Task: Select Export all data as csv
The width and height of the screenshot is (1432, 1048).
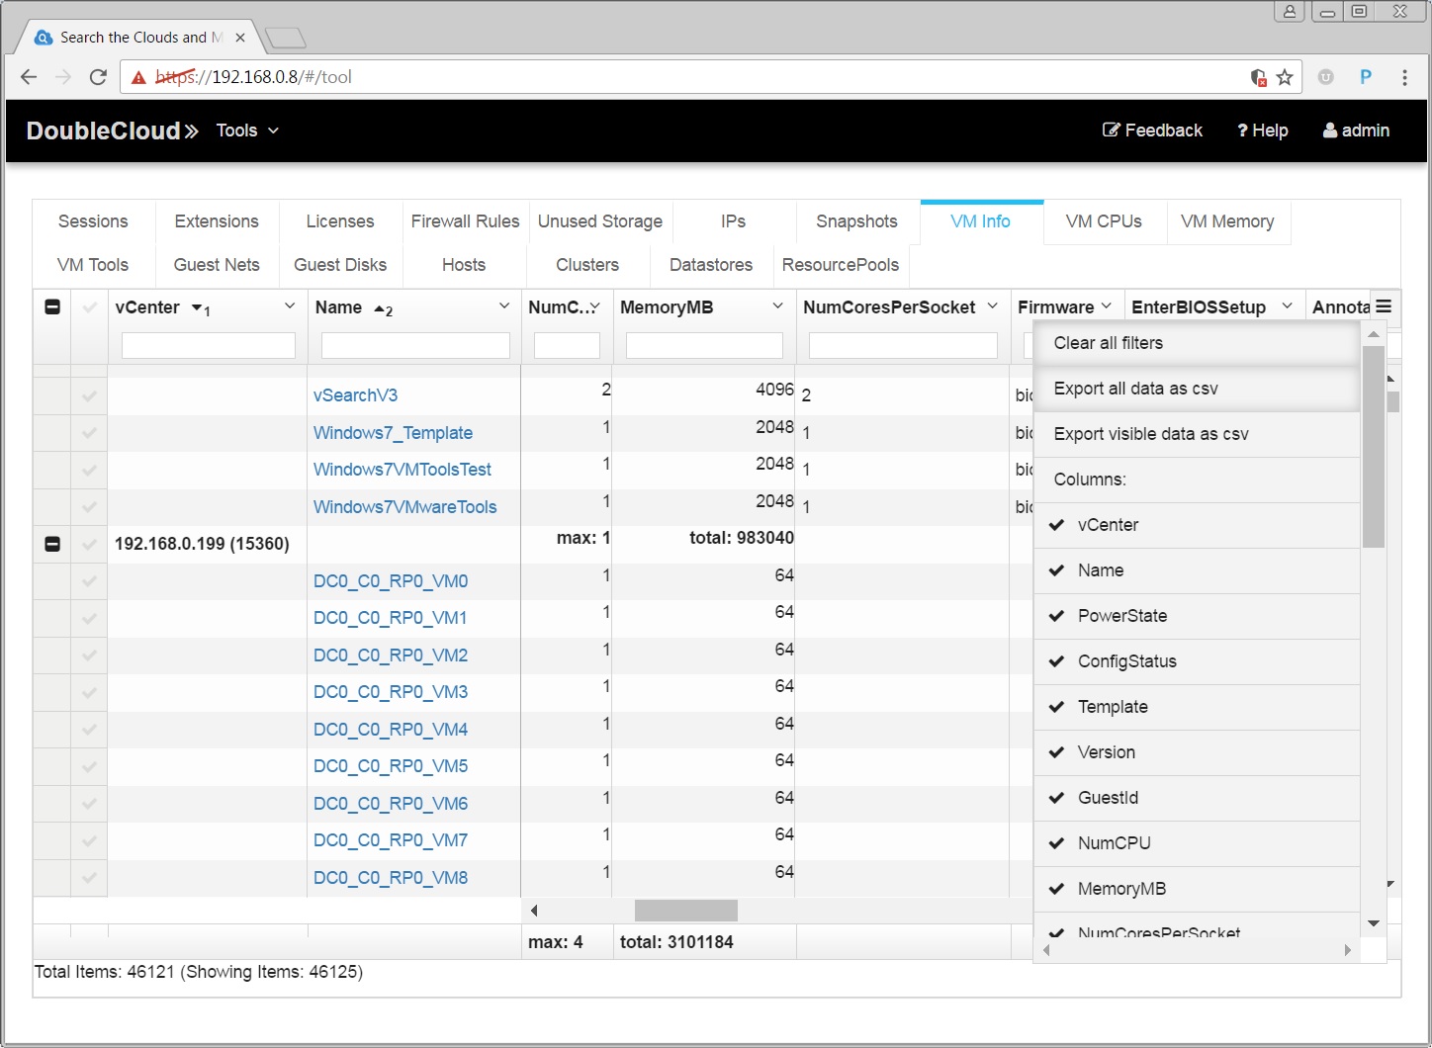Action: (x=1135, y=389)
